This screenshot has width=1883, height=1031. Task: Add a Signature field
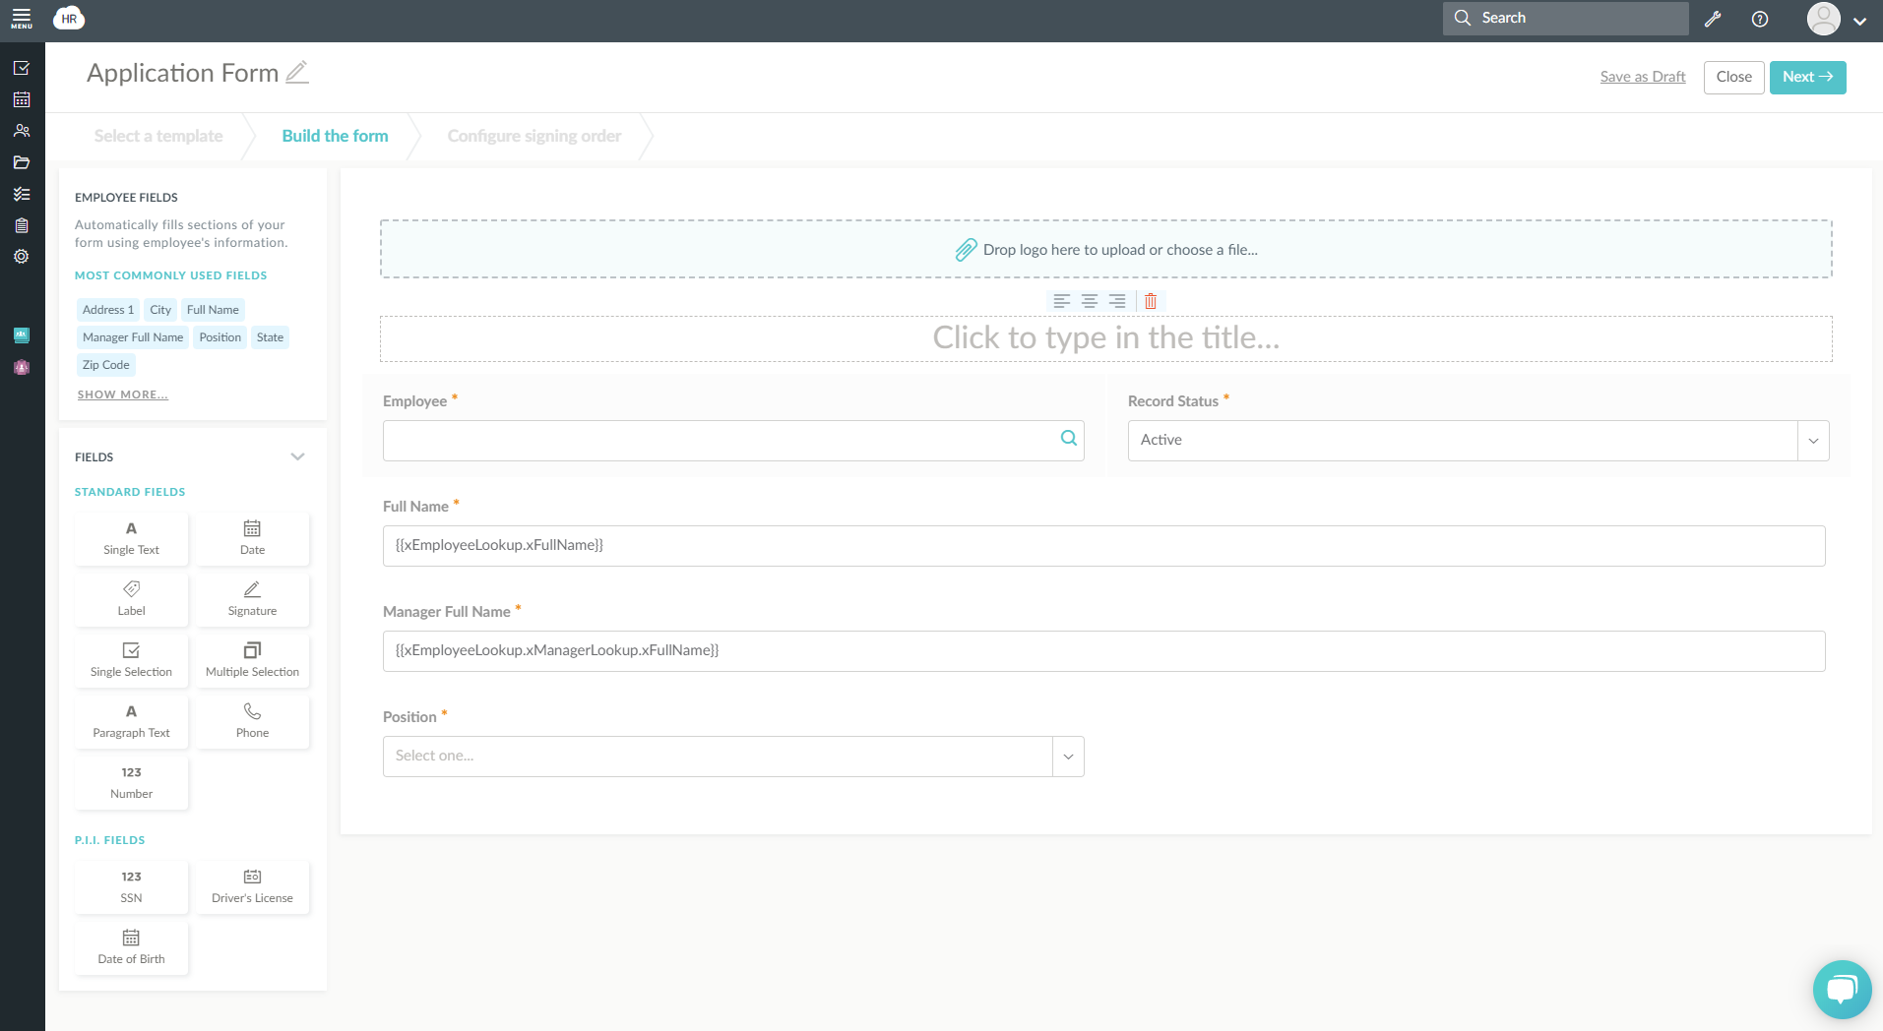pos(252,599)
